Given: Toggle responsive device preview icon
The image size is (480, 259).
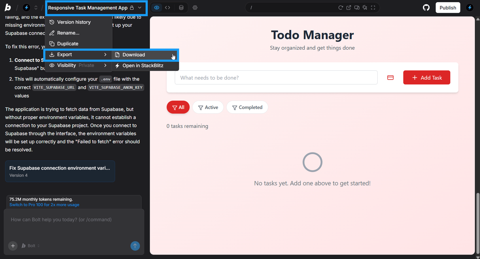Looking at the screenshot, I should click(357, 8).
